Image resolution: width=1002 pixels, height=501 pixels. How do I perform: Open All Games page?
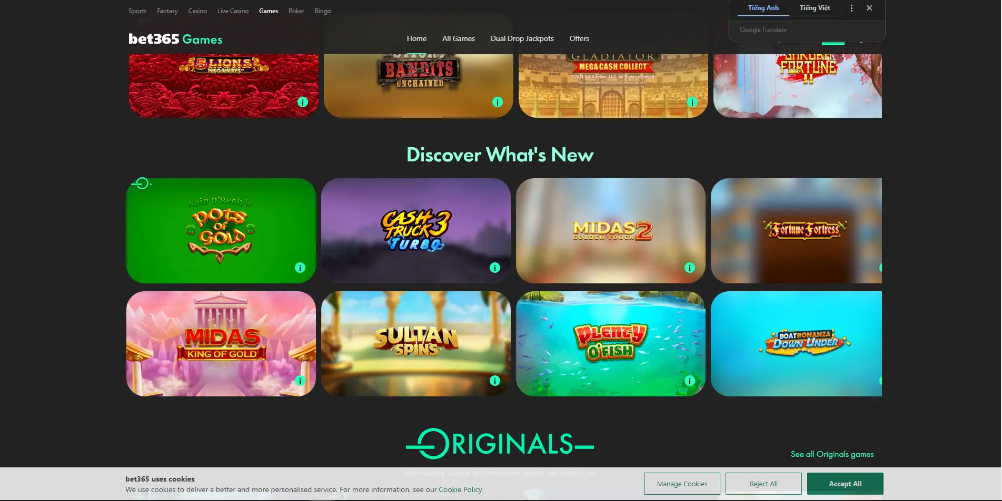pos(459,38)
